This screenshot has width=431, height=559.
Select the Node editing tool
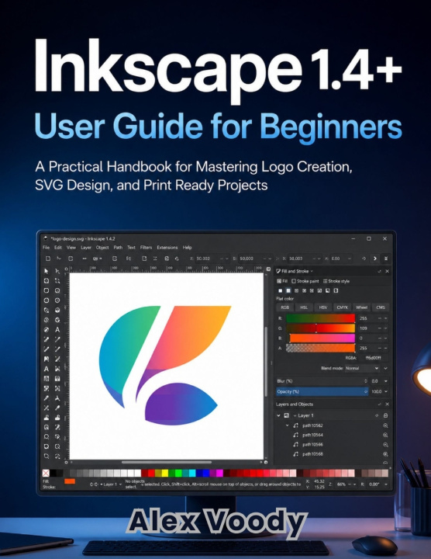[x=57, y=271]
